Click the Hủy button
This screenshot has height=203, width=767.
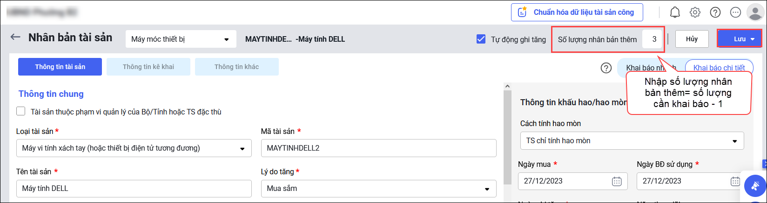692,39
